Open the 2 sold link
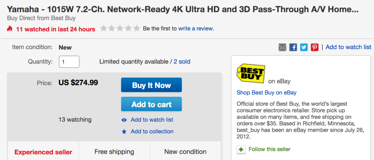Image resolution: width=374 pixels, height=160 pixels. (182, 61)
